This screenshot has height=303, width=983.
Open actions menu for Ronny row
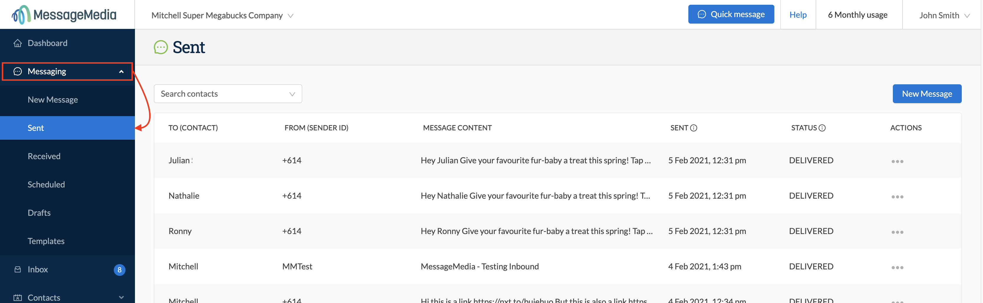point(897,232)
